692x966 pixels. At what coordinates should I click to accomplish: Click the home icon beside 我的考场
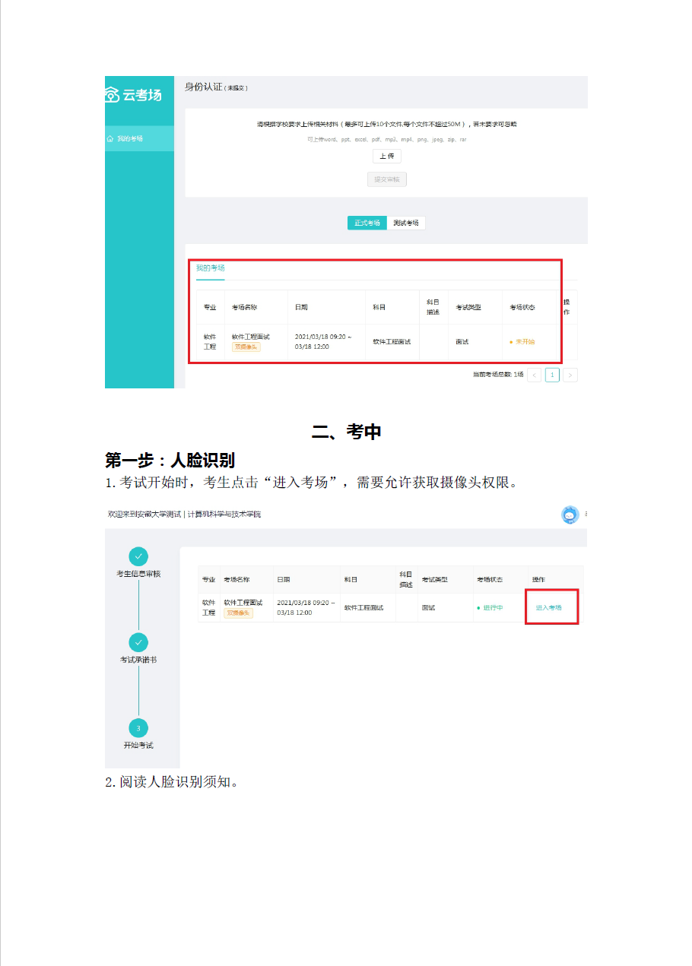(110, 138)
